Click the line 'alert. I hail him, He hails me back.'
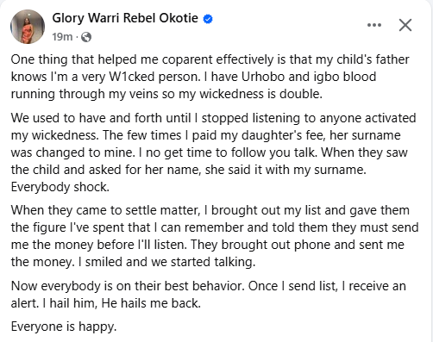 click(x=106, y=303)
